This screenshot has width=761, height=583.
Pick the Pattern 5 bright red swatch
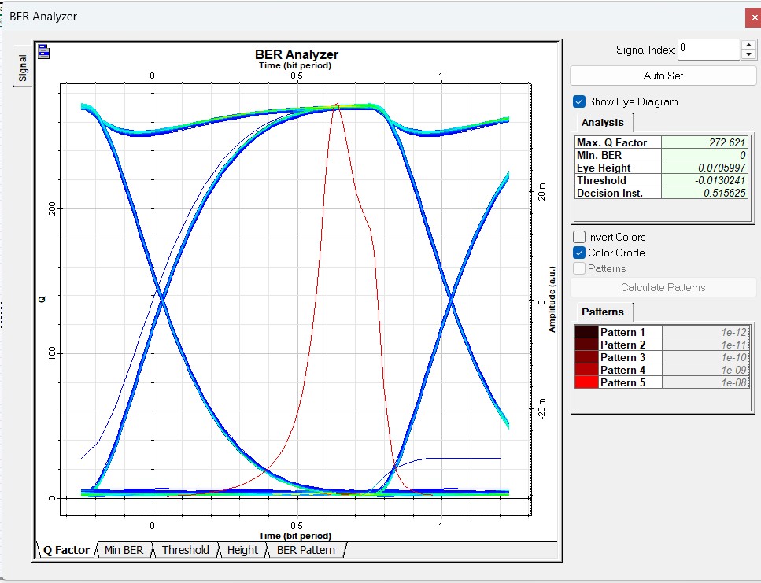click(586, 382)
